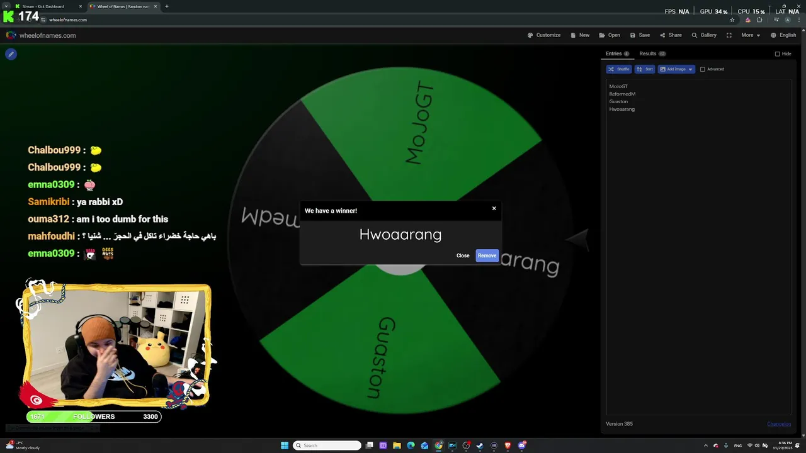Expand the More dropdown menu

(x=751, y=35)
